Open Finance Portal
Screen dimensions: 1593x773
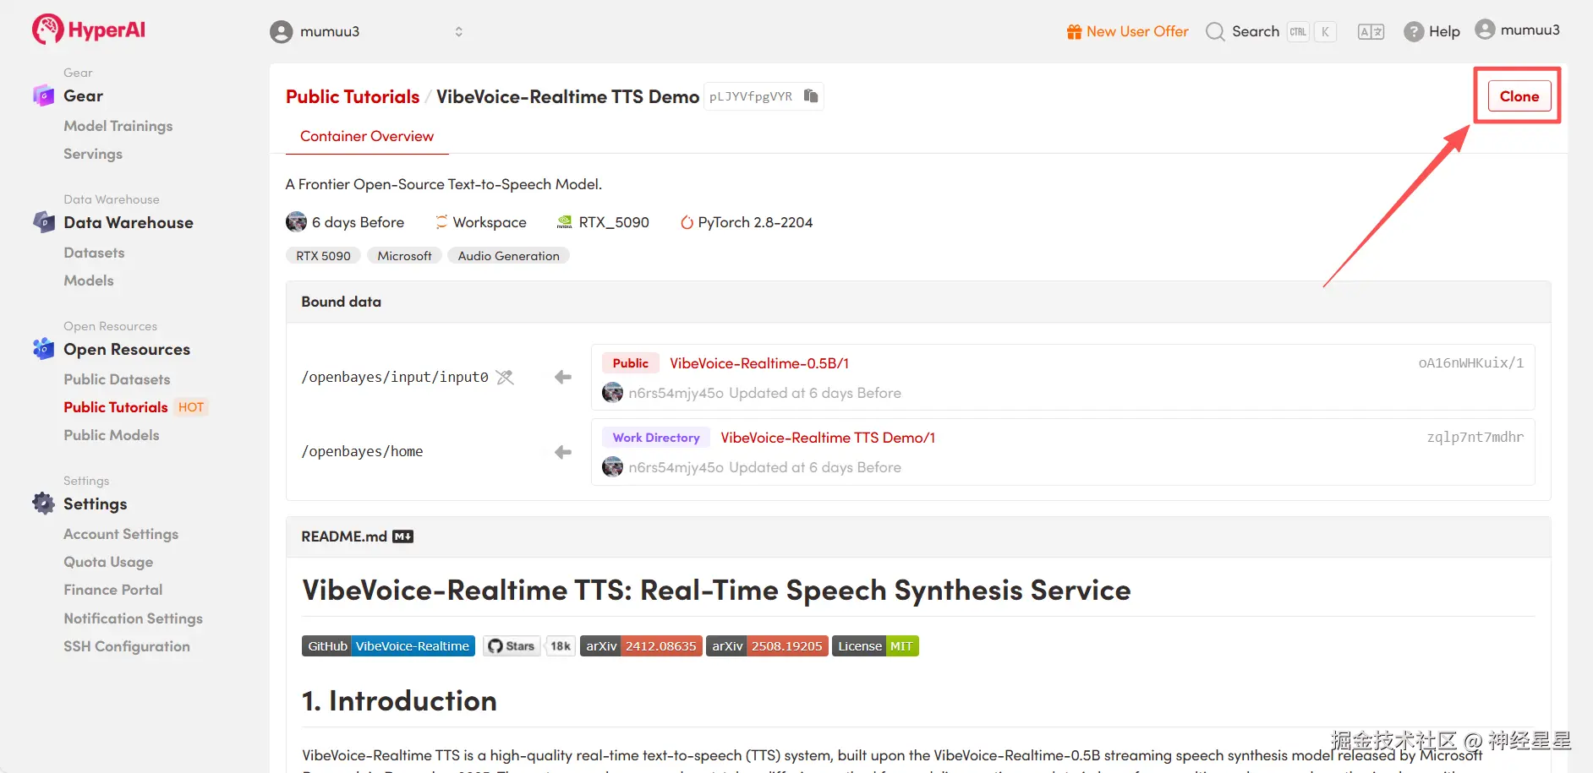(113, 590)
